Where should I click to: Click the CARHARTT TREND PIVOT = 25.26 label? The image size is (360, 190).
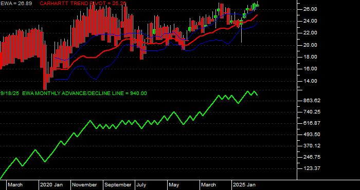pos(83,4)
